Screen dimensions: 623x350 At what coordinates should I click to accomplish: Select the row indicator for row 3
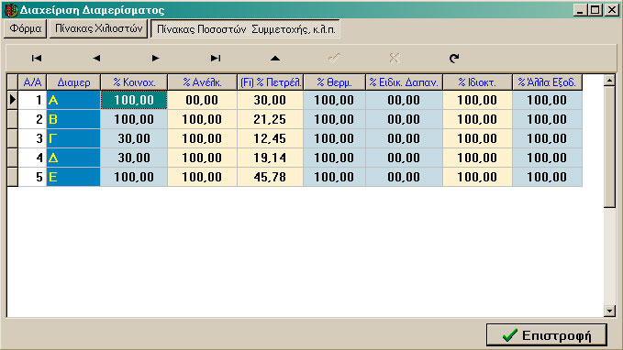click(x=13, y=138)
